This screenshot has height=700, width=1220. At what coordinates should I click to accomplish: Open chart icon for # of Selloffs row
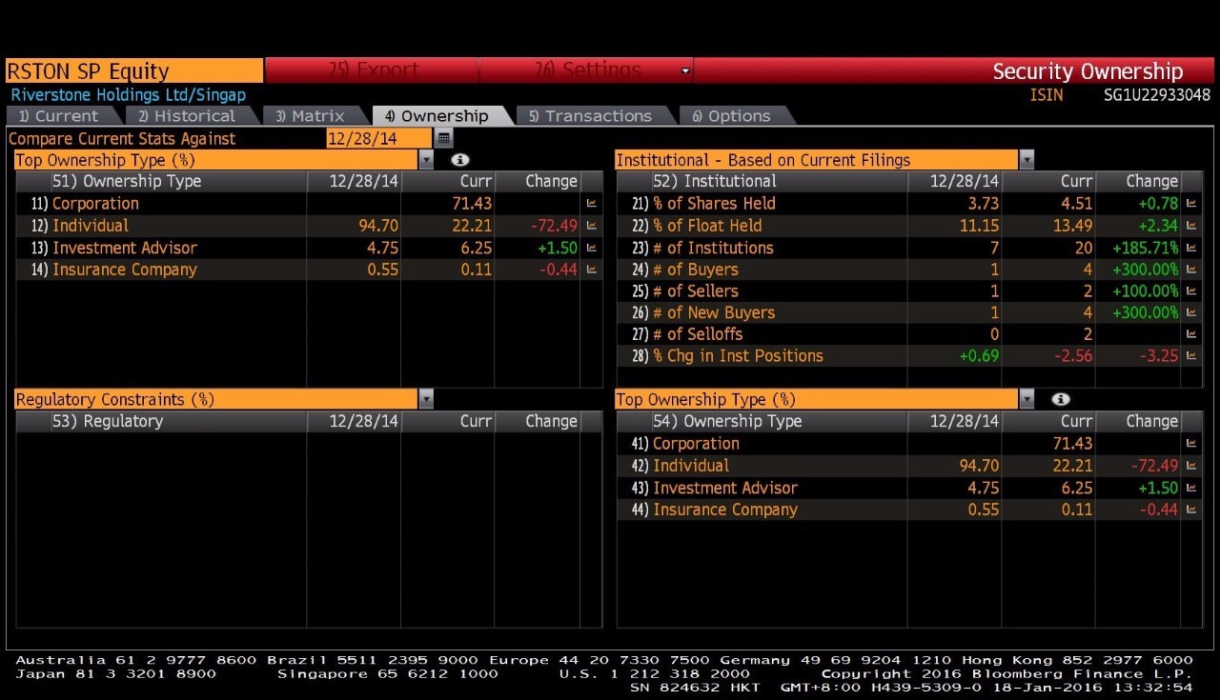[x=1191, y=334]
